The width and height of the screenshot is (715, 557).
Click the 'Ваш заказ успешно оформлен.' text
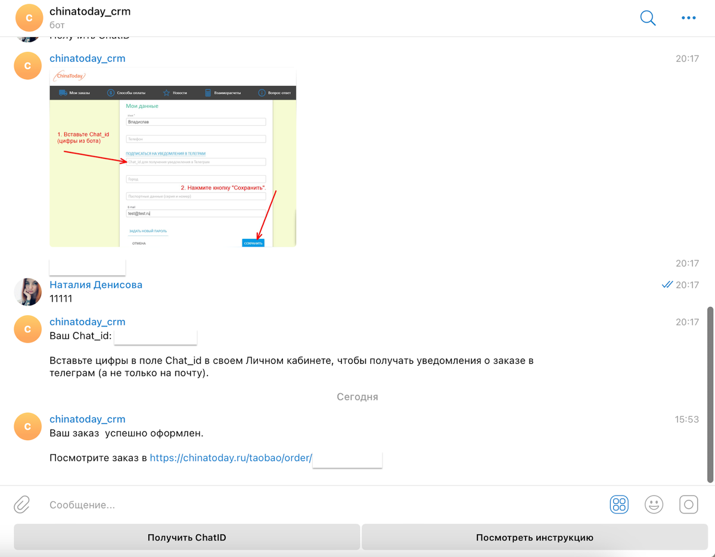click(x=126, y=433)
